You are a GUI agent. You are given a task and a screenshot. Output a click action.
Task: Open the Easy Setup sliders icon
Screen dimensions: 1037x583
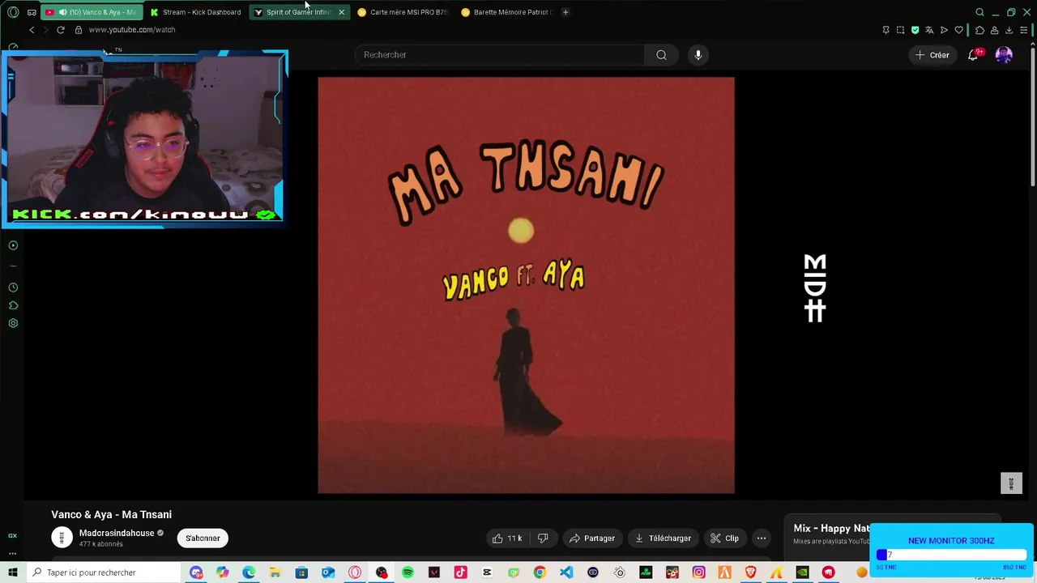(x=1023, y=30)
